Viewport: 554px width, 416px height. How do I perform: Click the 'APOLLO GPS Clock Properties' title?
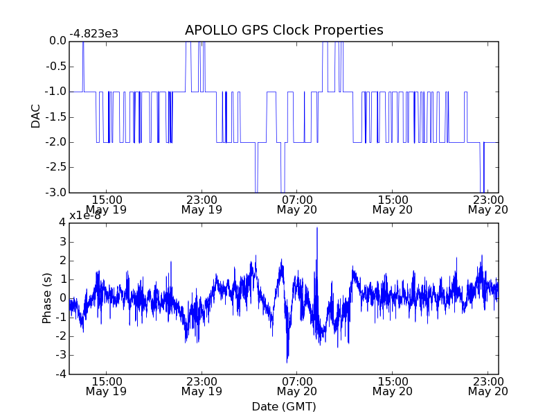point(284,31)
